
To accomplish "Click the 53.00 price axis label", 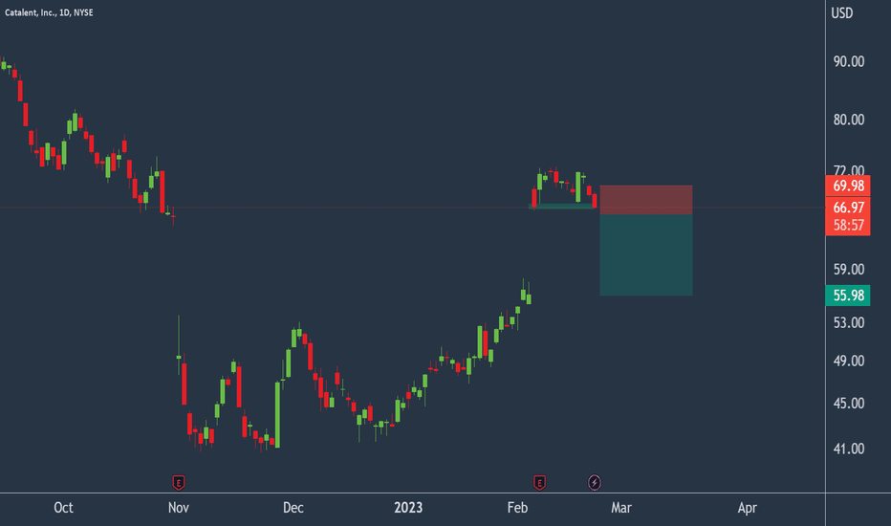I will coord(848,323).
